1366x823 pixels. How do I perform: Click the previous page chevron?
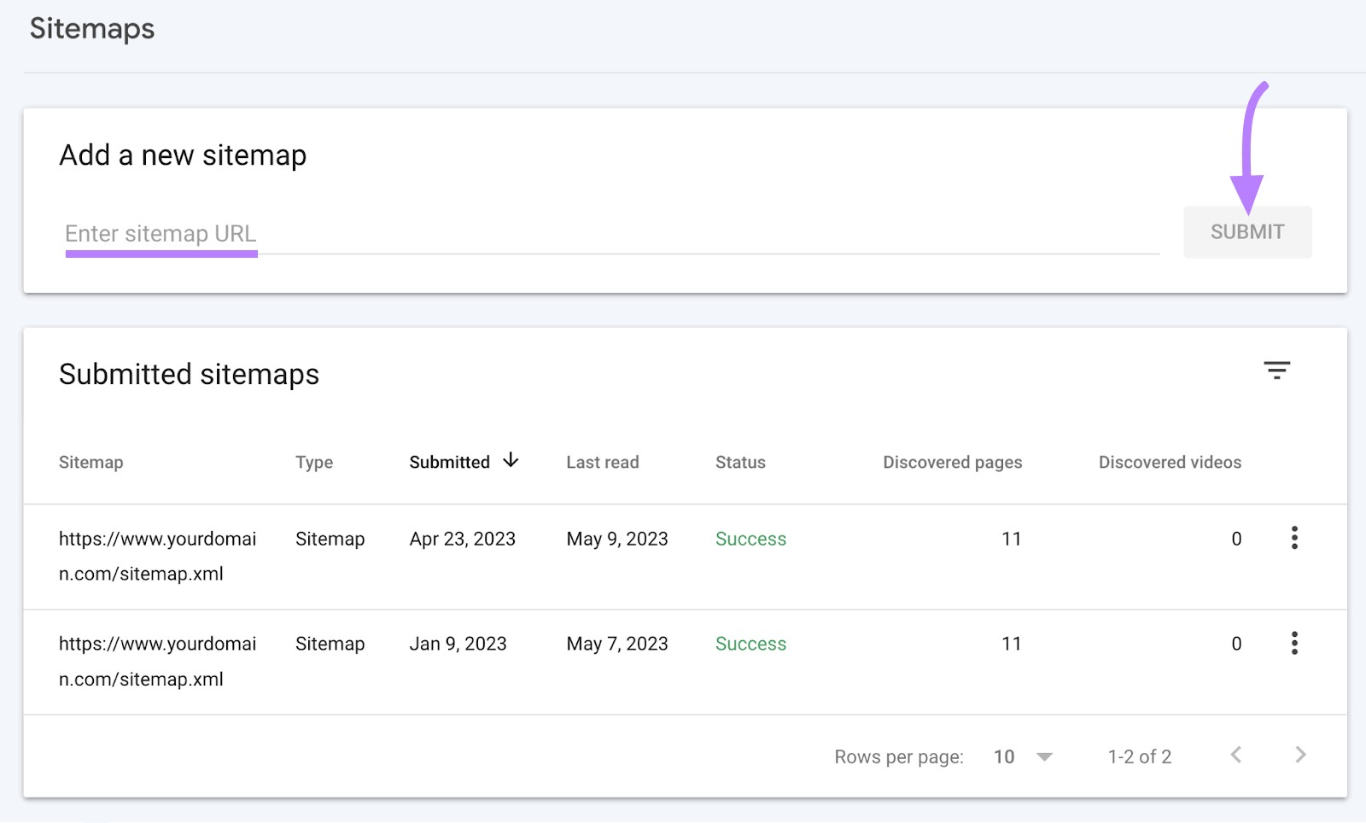coord(1235,755)
